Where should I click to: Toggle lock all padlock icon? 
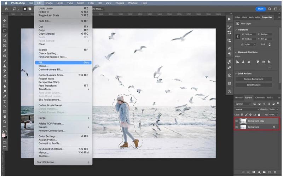[x=259, y=115]
